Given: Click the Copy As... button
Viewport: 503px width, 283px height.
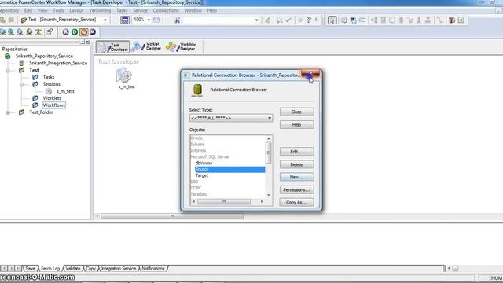Looking at the screenshot, I should click(297, 203).
